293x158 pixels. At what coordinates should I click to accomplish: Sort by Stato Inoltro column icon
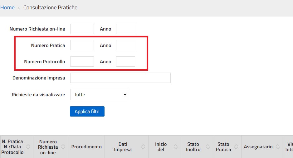pyautogui.click(x=208, y=147)
